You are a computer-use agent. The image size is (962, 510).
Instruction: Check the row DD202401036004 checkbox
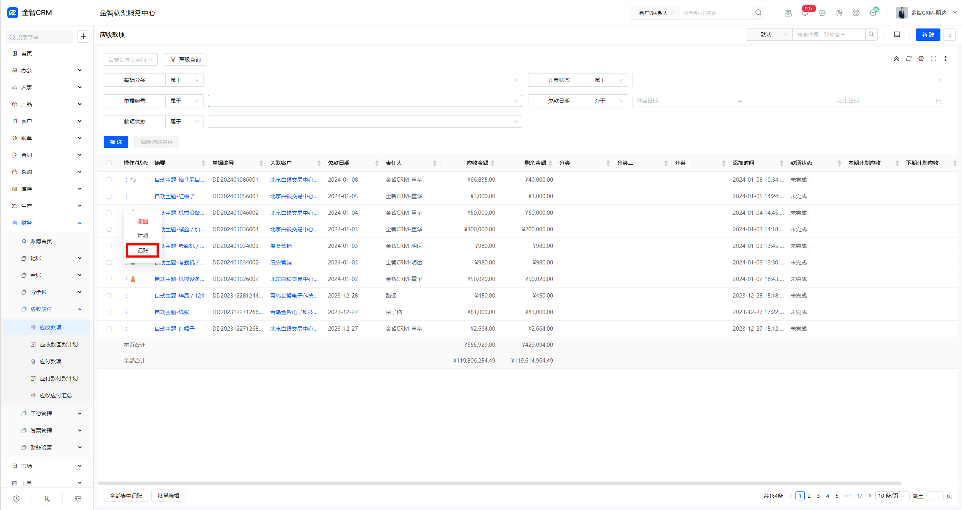(109, 229)
